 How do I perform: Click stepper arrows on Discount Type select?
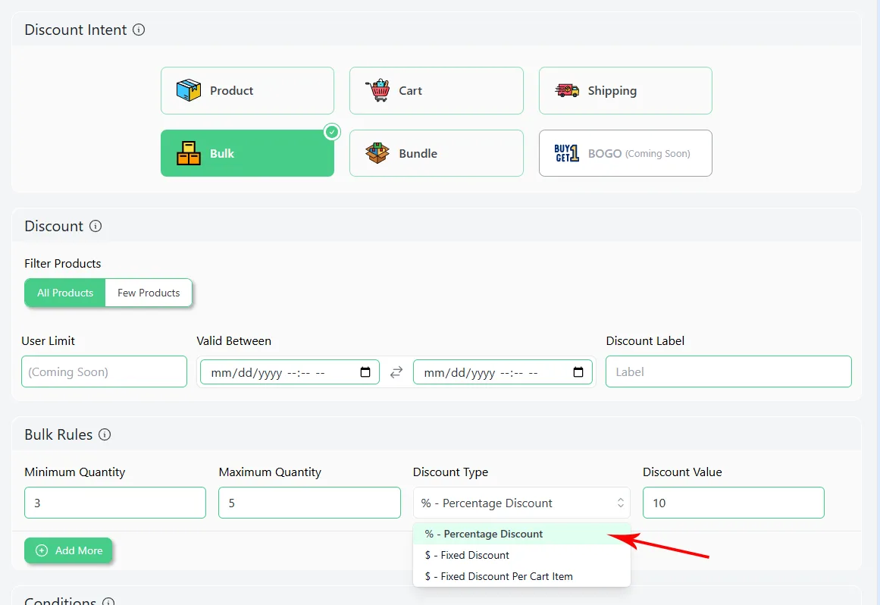621,503
